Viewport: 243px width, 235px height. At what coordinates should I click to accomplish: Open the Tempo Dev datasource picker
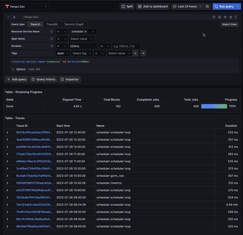(26, 6)
